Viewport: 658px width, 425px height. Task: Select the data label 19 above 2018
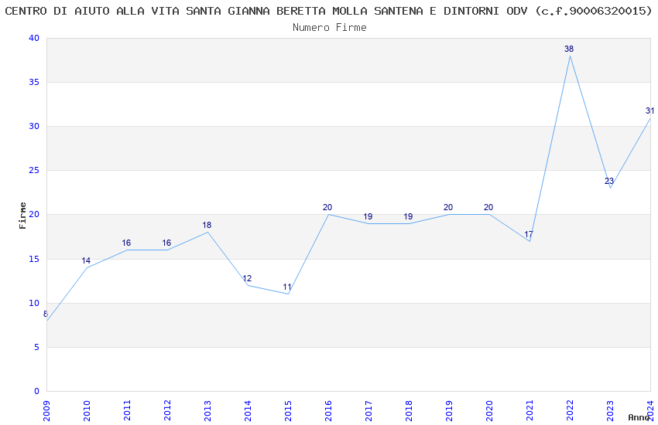click(x=408, y=217)
